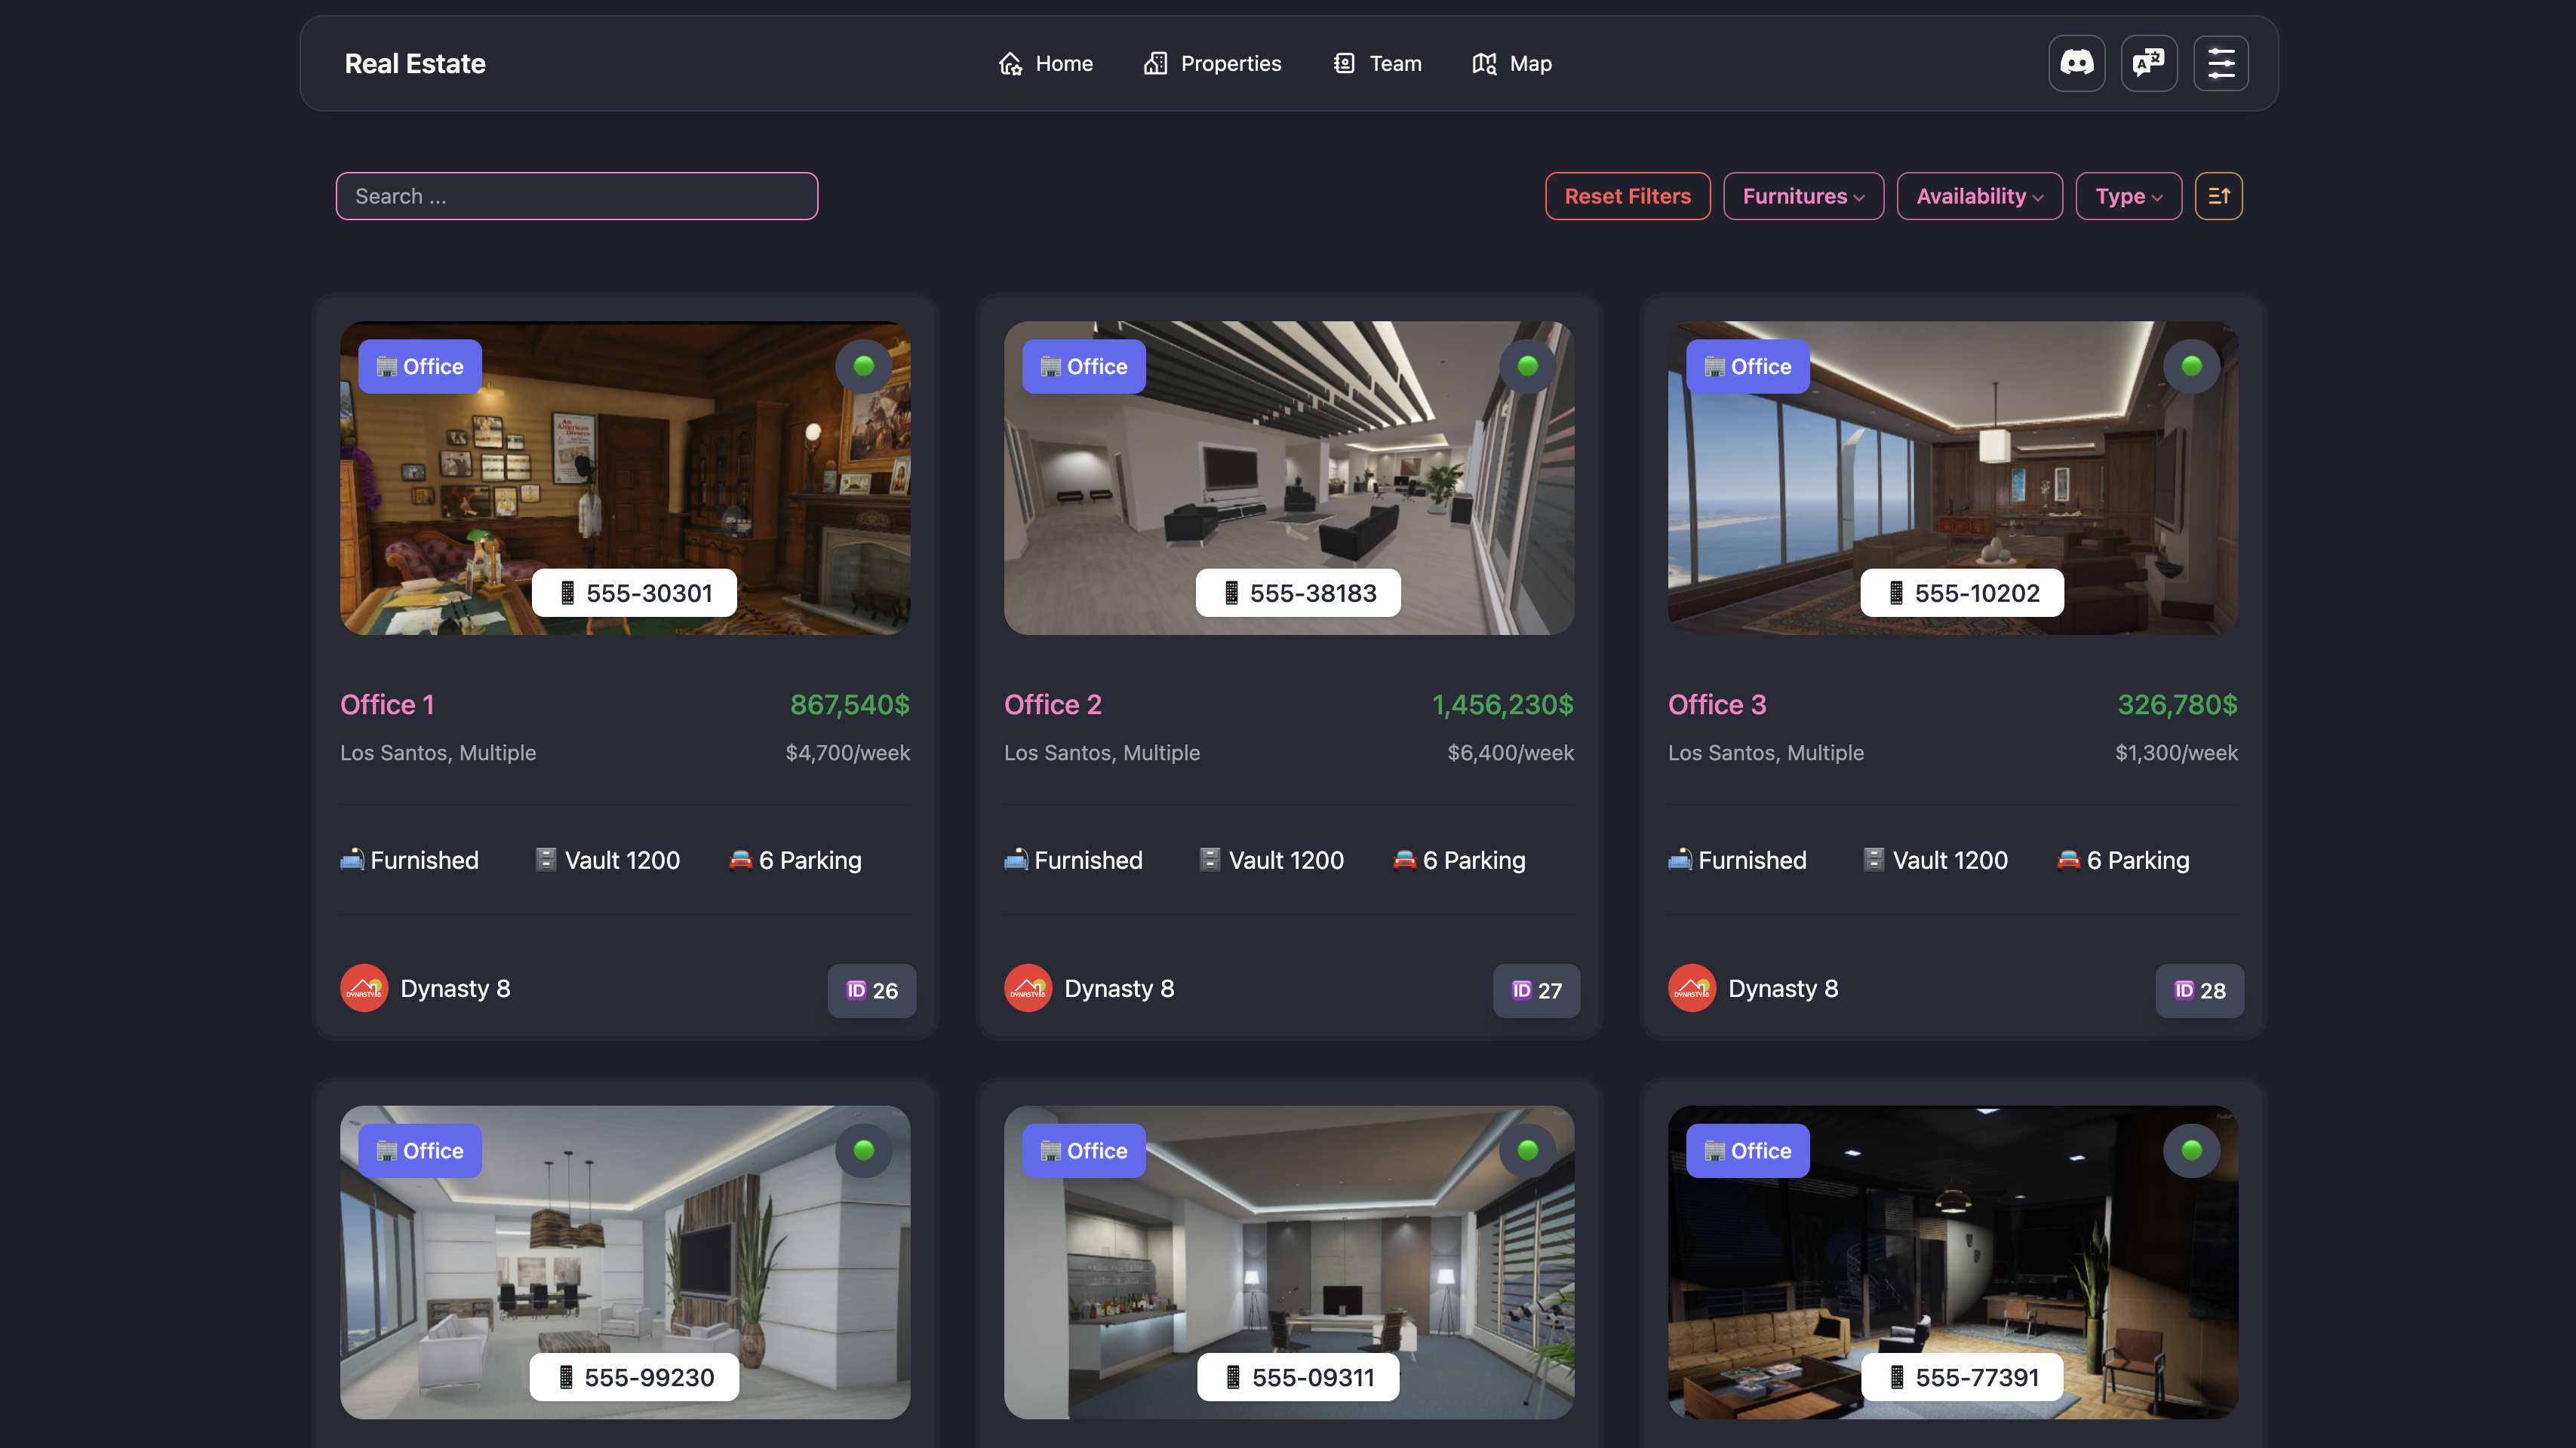Go to the Properties nav item
Image resolution: width=2576 pixels, height=1448 pixels.
pyautogui.click(x=1212, y=63)
